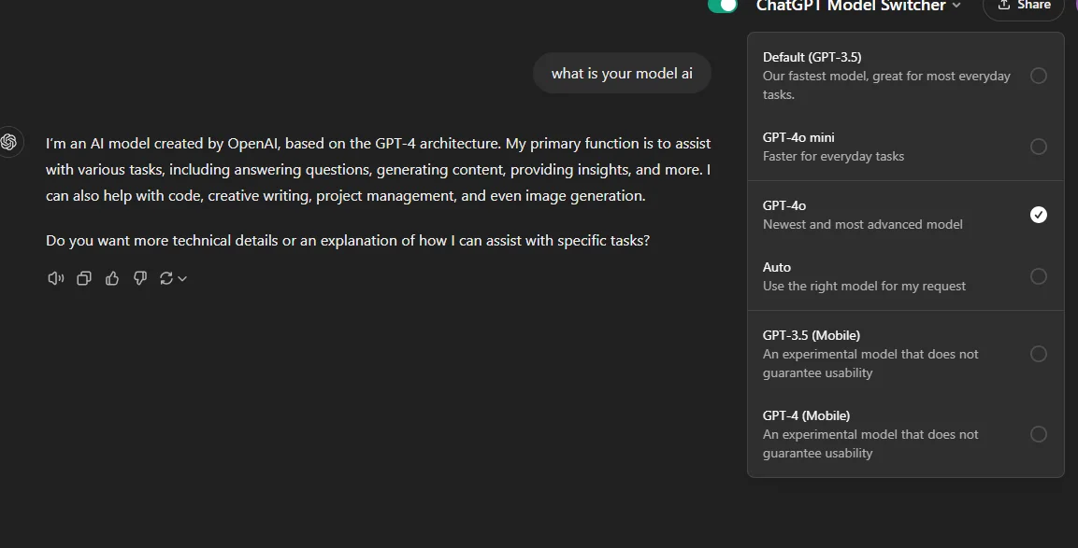Choose the GPT-4o menu entry
1078x548 pixels.
[x=905, y=215]
